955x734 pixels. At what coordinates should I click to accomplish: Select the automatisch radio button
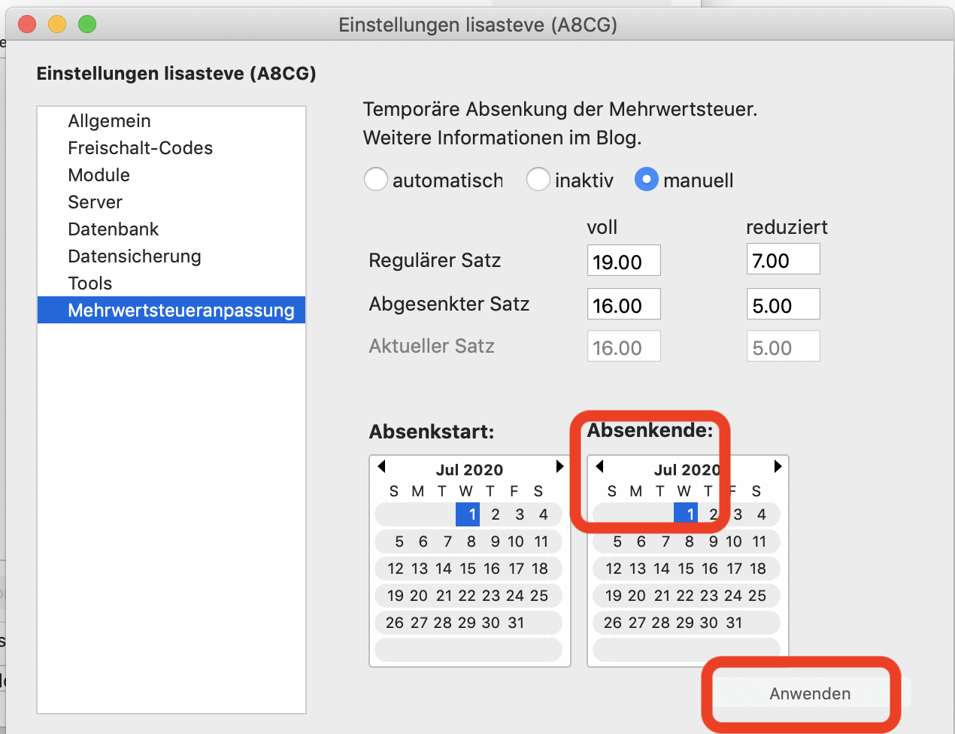[376, 180]
